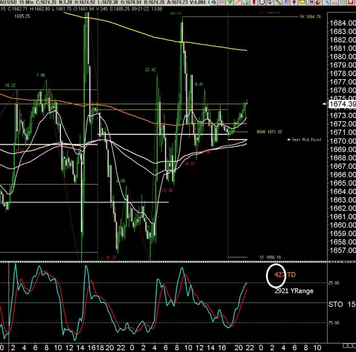This screenshot has width=356, height=352.
Task: Click the 2921 YRange text
Action: 294,291
